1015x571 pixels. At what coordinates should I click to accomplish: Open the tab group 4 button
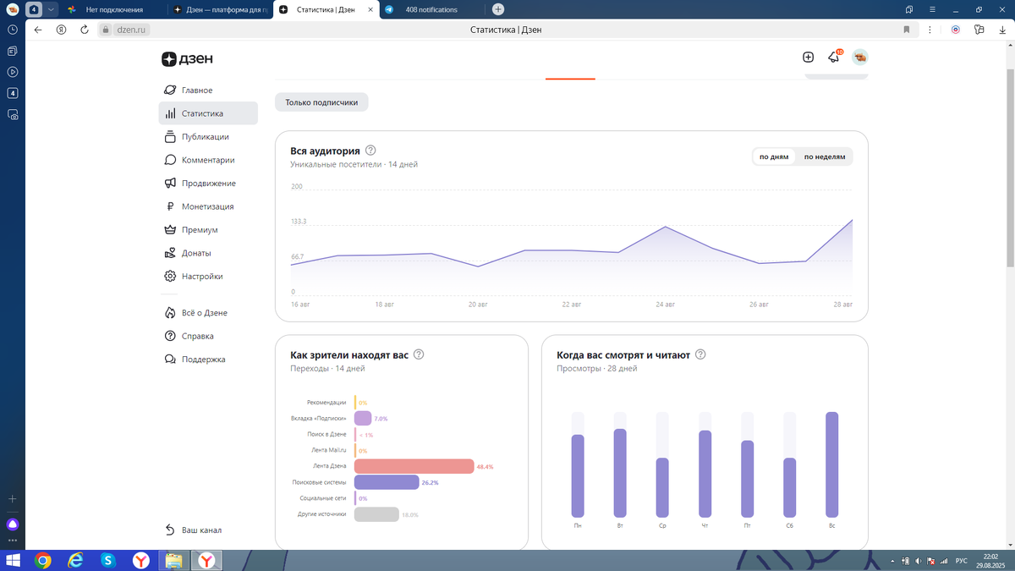(34, 9)
